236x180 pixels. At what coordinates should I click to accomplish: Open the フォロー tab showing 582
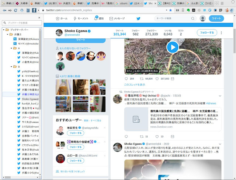pyautogui.click(x=135, y=33)
